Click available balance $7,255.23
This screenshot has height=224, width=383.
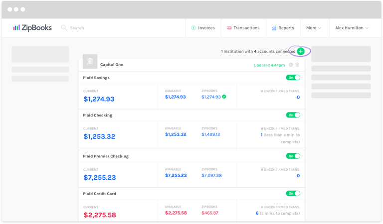[176, 175]
